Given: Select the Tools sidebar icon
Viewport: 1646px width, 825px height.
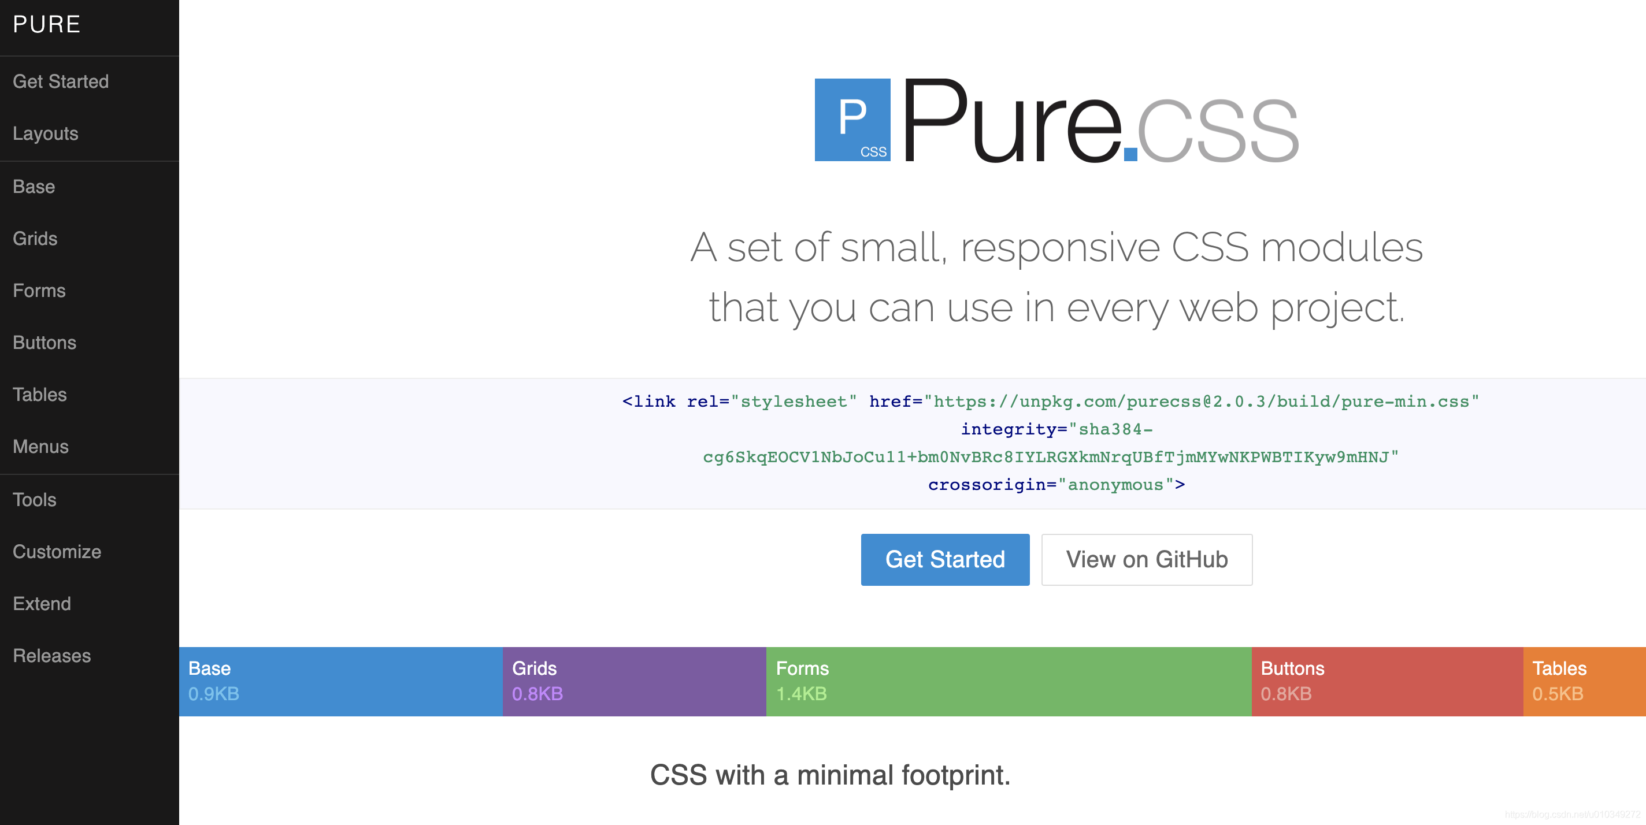Looking at the screenshot, I should coord(35,500).
